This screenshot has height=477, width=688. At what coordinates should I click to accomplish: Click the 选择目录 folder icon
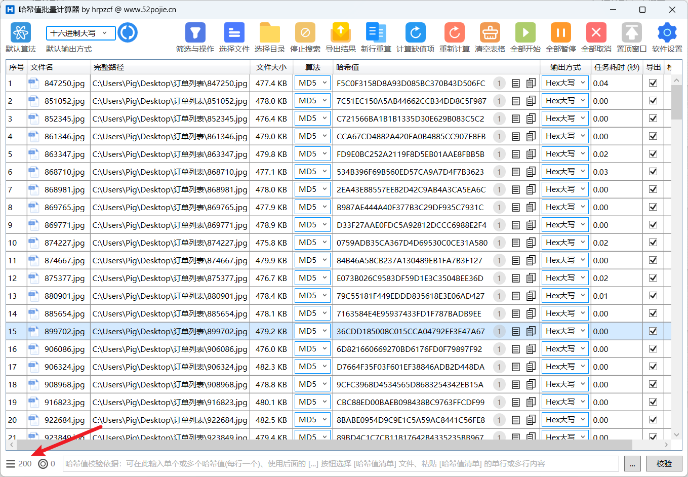pyautogui.click(x=269, y=33)
